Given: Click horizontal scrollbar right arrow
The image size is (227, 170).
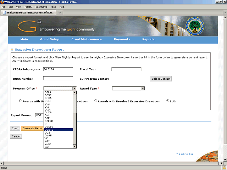Looking at the screenshot, I should click(x=221, y=163).
